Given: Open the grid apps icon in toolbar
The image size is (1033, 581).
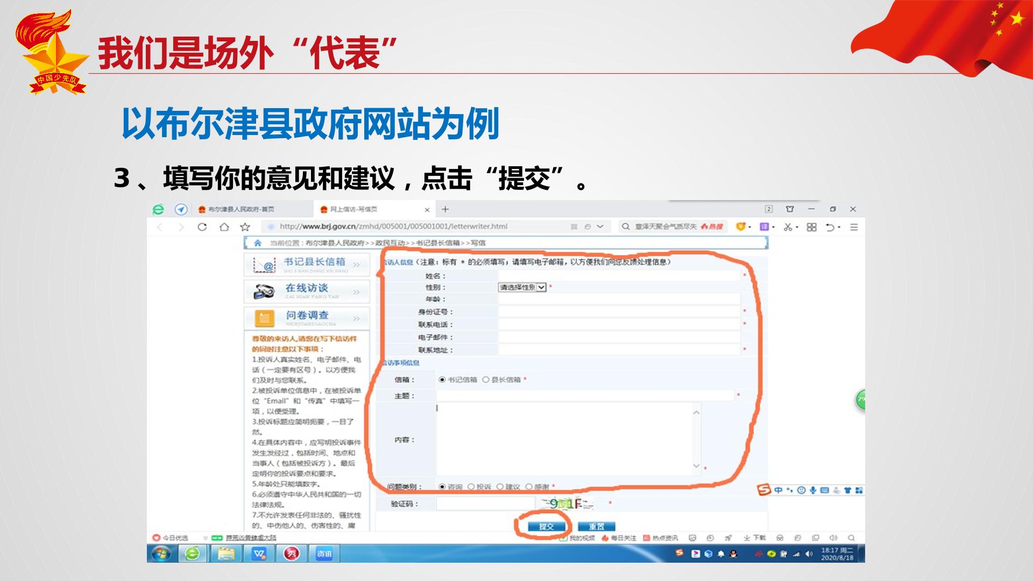Looking at the screenshot, I should point(812,227).
